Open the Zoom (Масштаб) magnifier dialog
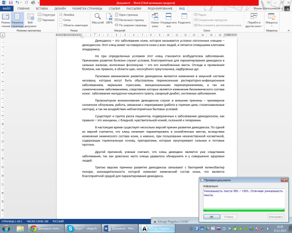Screen dimensions: 292x233 98,18
